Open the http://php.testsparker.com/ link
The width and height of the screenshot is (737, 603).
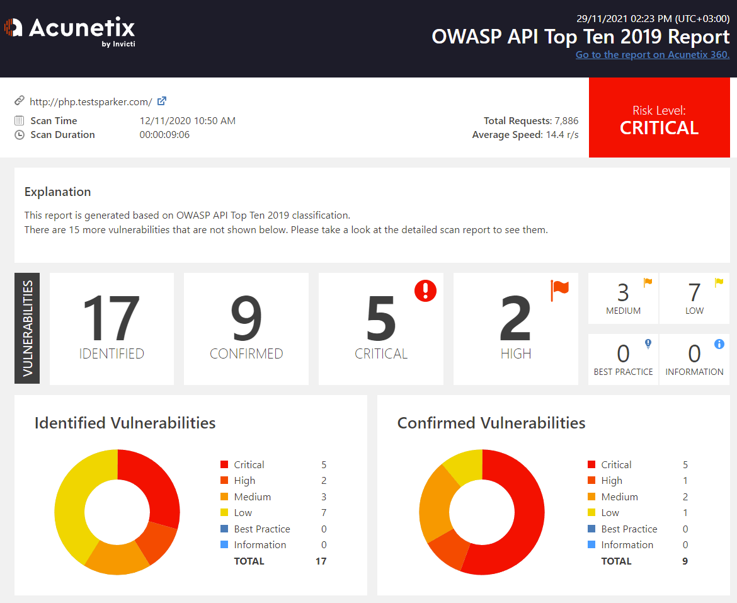coord(91,101)
